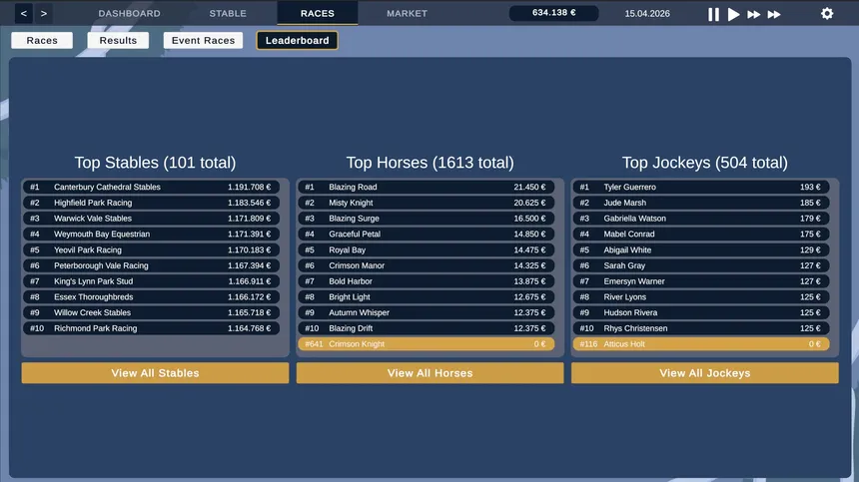
Task: Click the forward navigation arrow
Action: [44, 13]
